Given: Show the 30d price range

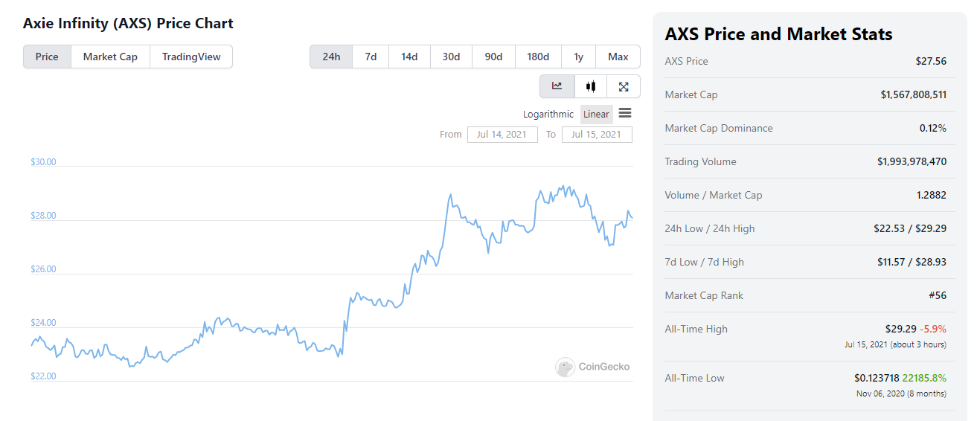Looking at the screenshot, I should point(451,57).
